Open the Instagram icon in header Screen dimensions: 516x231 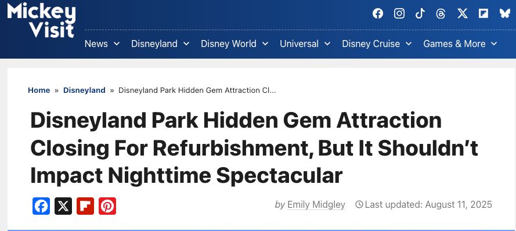coord(399,13)
